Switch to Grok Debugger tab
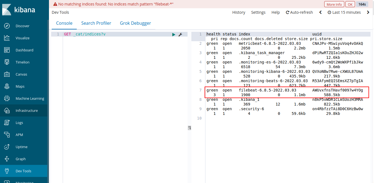The height and width of the screenshot is (183, 374). 135,23
